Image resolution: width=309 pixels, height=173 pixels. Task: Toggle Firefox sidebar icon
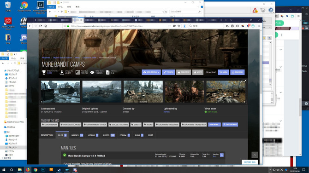pyautogui.click(x=238, y=26)
